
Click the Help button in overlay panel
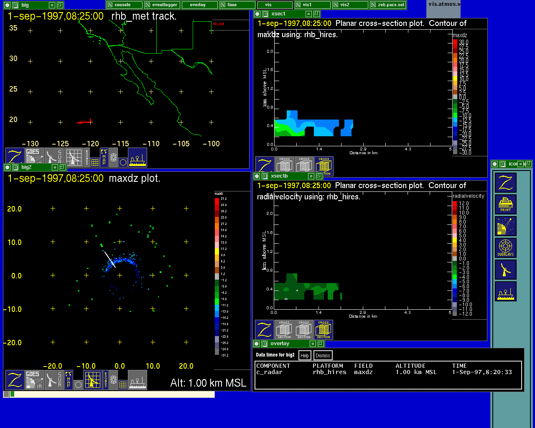click(x=305, y=356)
